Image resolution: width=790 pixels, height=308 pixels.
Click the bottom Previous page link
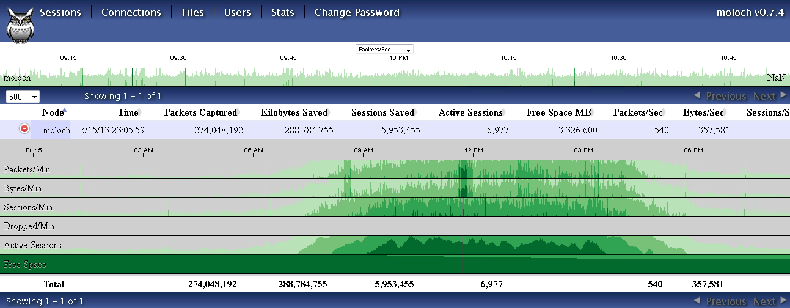point(720,301)
